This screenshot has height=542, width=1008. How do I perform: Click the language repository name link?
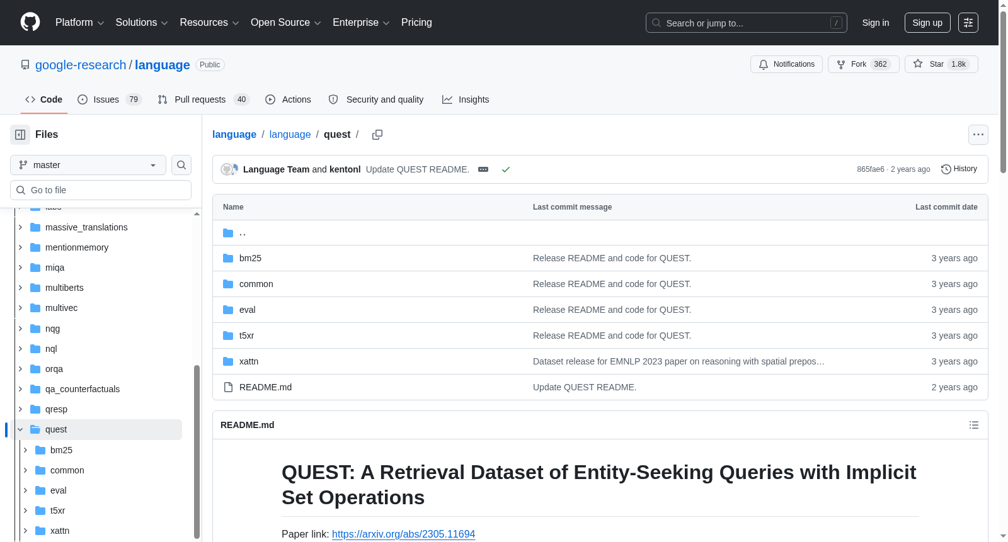[x=163, y=65]
